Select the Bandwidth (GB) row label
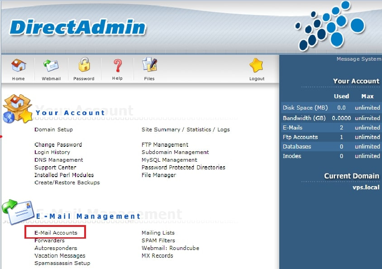This screenshot has width=382, height=269. pyautogui.click(x=304, y=118)
